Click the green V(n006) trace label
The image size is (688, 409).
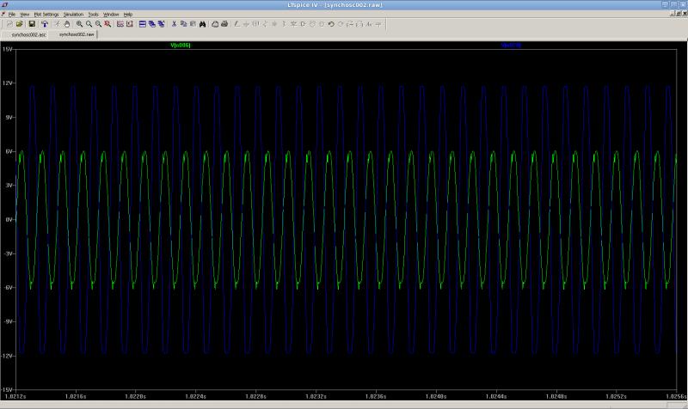pos(181,45)
